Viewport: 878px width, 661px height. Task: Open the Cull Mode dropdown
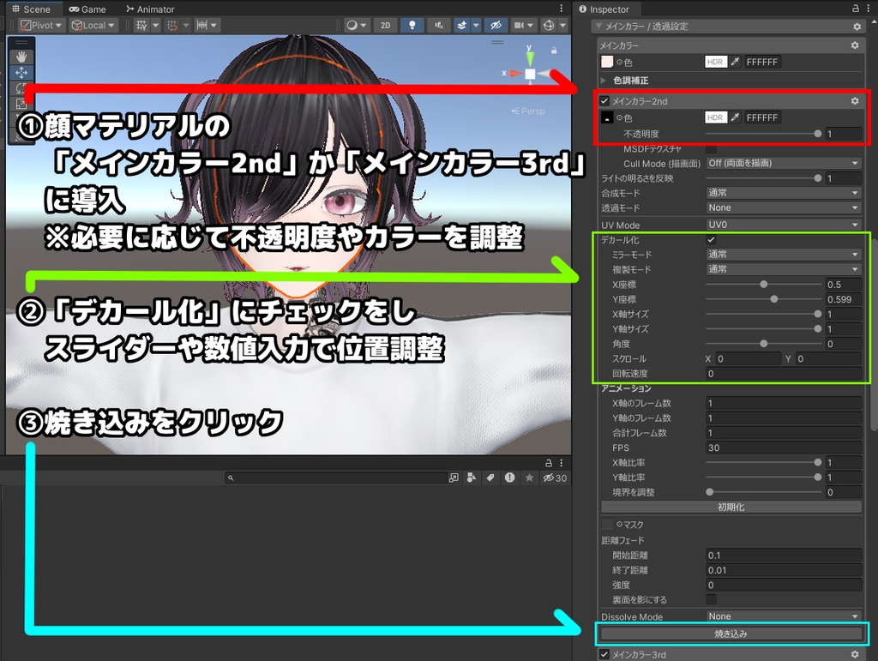782,162
